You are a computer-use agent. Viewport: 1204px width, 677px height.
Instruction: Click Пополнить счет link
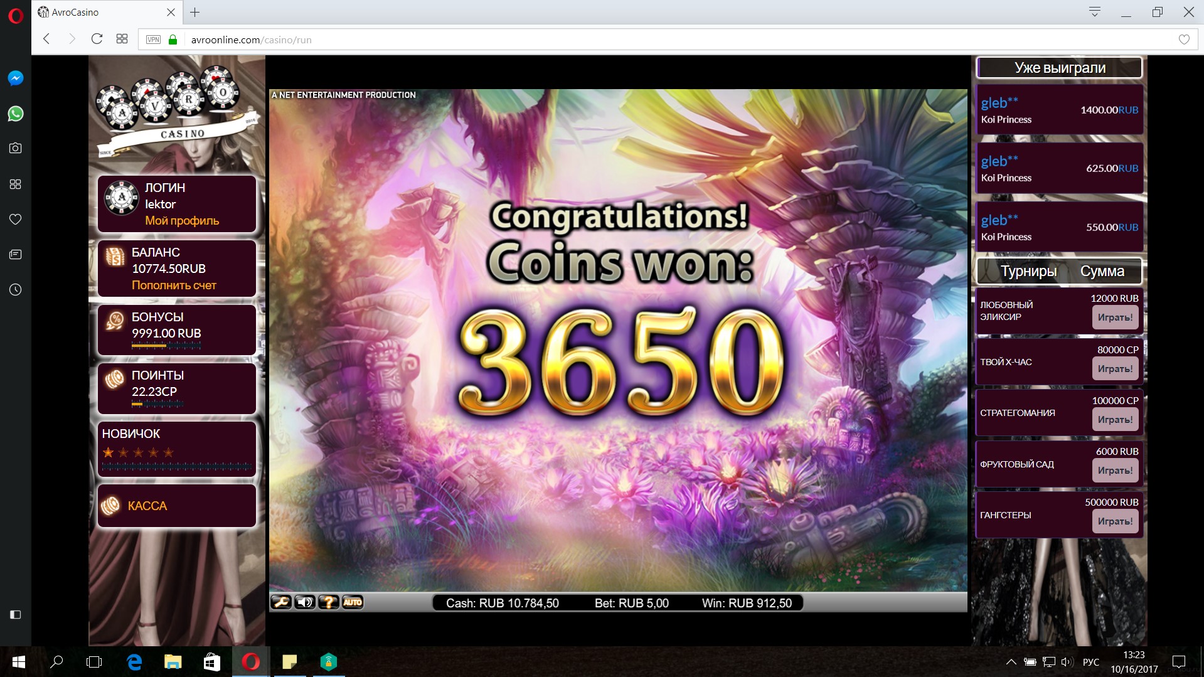click(x=174, y=285)
